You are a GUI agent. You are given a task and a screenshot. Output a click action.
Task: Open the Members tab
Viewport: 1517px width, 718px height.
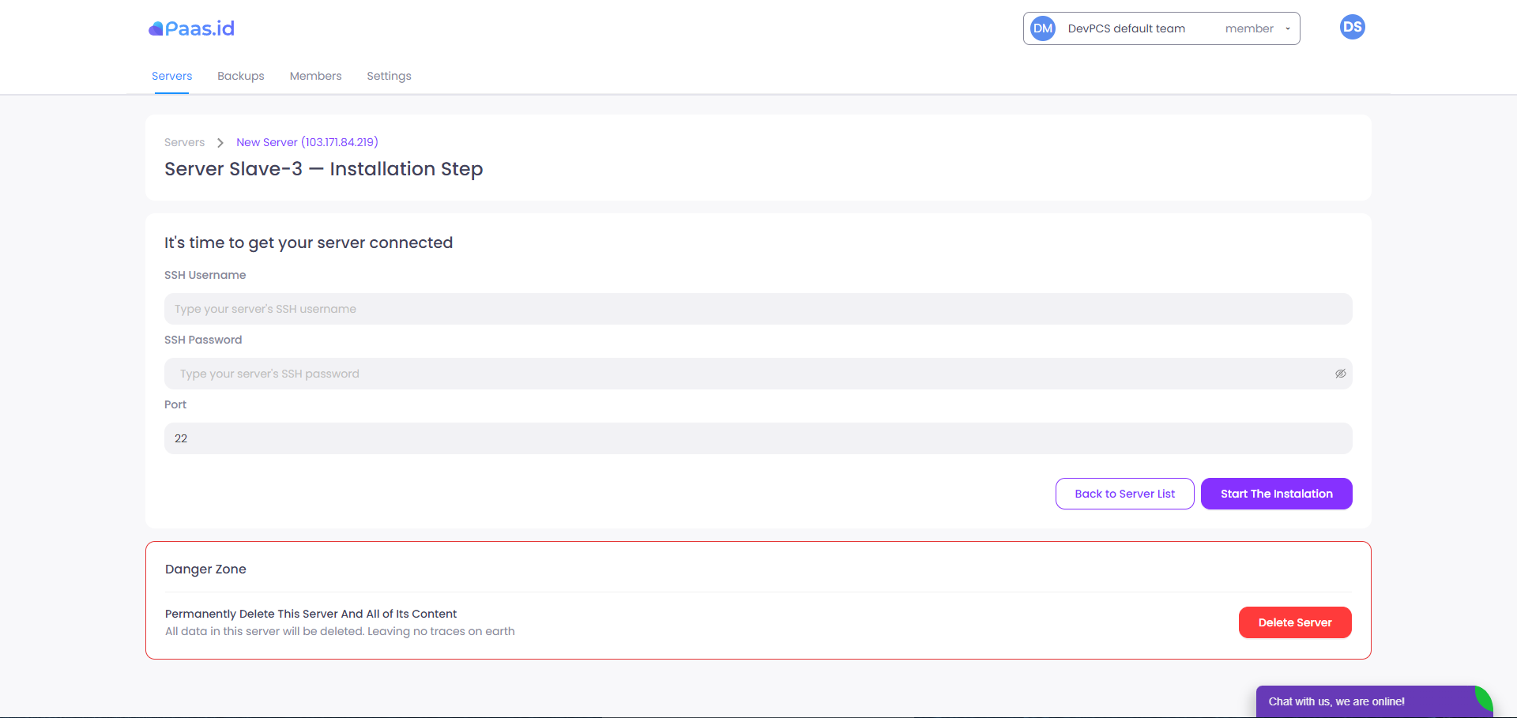pyautogui.click(x=315, y=76)
